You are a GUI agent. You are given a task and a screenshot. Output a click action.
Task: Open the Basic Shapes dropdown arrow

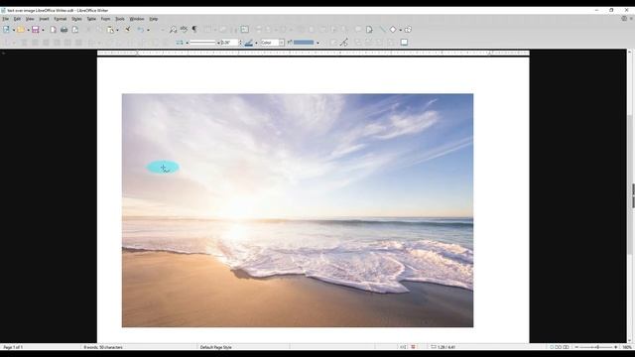tap(400, 30)
